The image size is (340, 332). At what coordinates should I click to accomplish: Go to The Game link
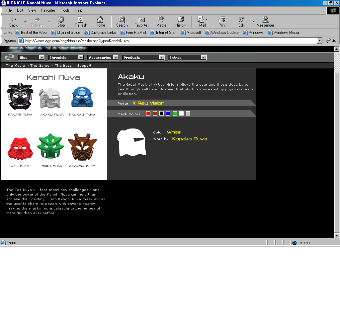[x=40, y=65]
